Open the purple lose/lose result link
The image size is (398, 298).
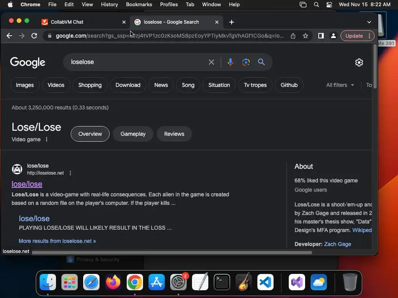pos(27,184)
